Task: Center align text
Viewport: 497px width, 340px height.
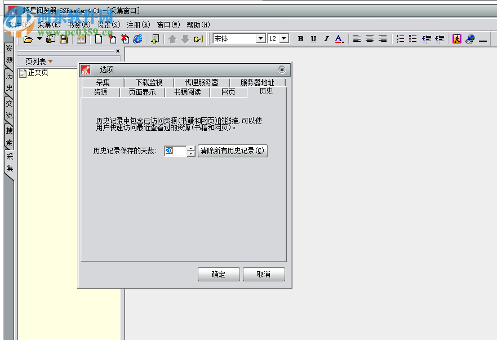Action: coord(370,39)
